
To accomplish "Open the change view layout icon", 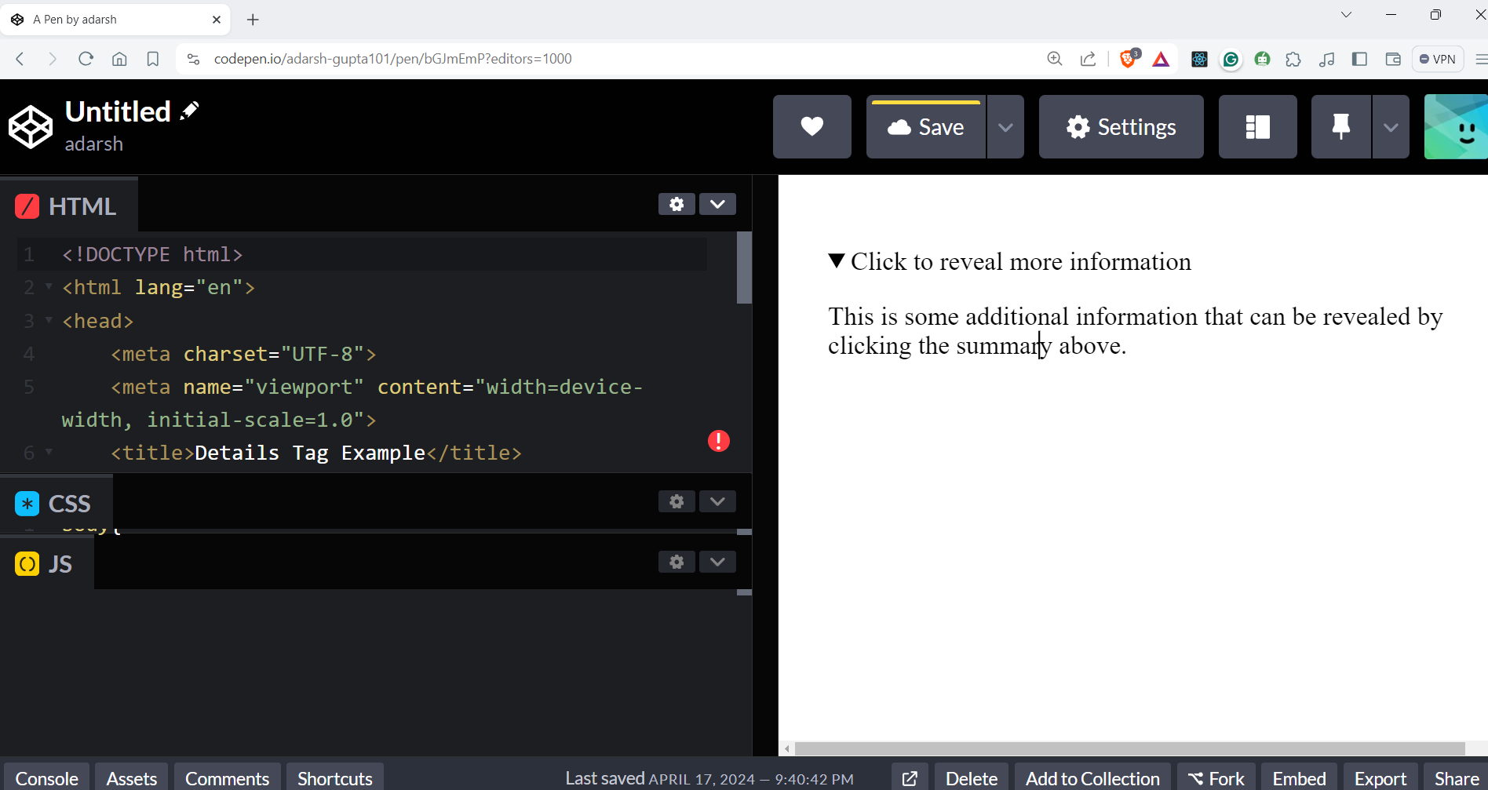I will click(x=1257, y=127).
